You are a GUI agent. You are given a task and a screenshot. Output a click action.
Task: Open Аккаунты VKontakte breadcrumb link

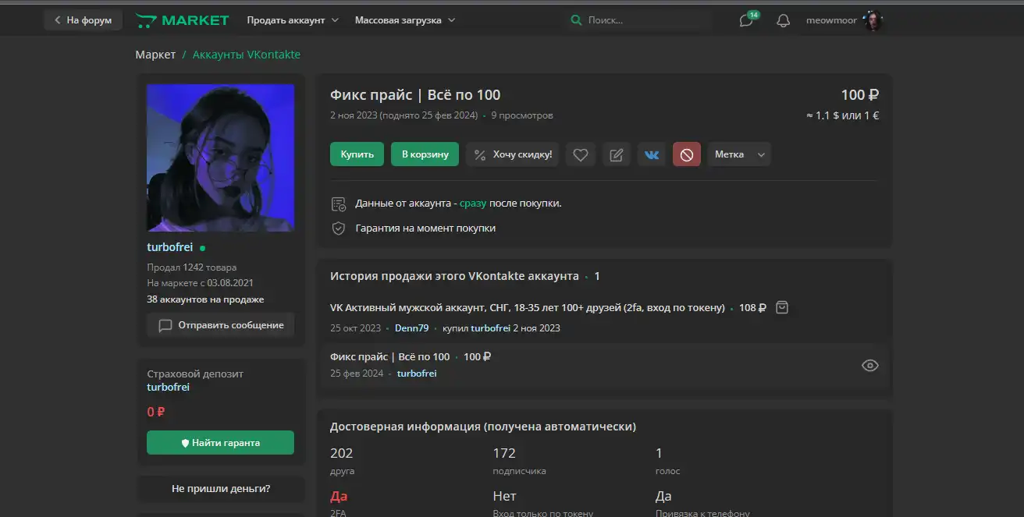click(x=247, y=55)
